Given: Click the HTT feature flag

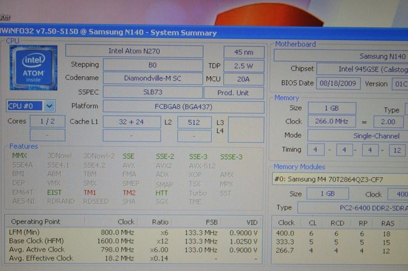Looking at the screenshot, I should pos(161,193).
